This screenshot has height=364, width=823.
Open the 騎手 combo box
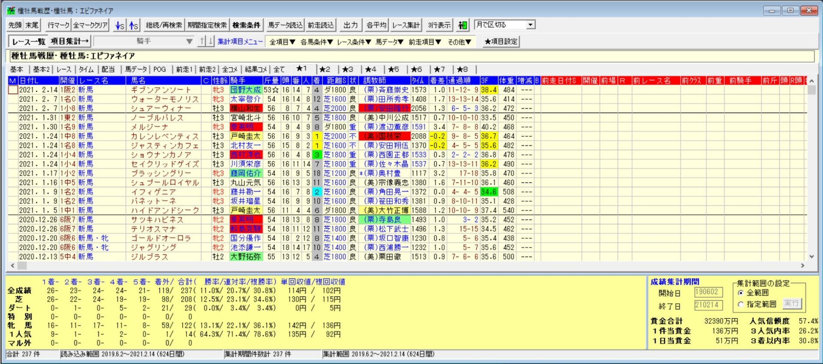point(144,42)
